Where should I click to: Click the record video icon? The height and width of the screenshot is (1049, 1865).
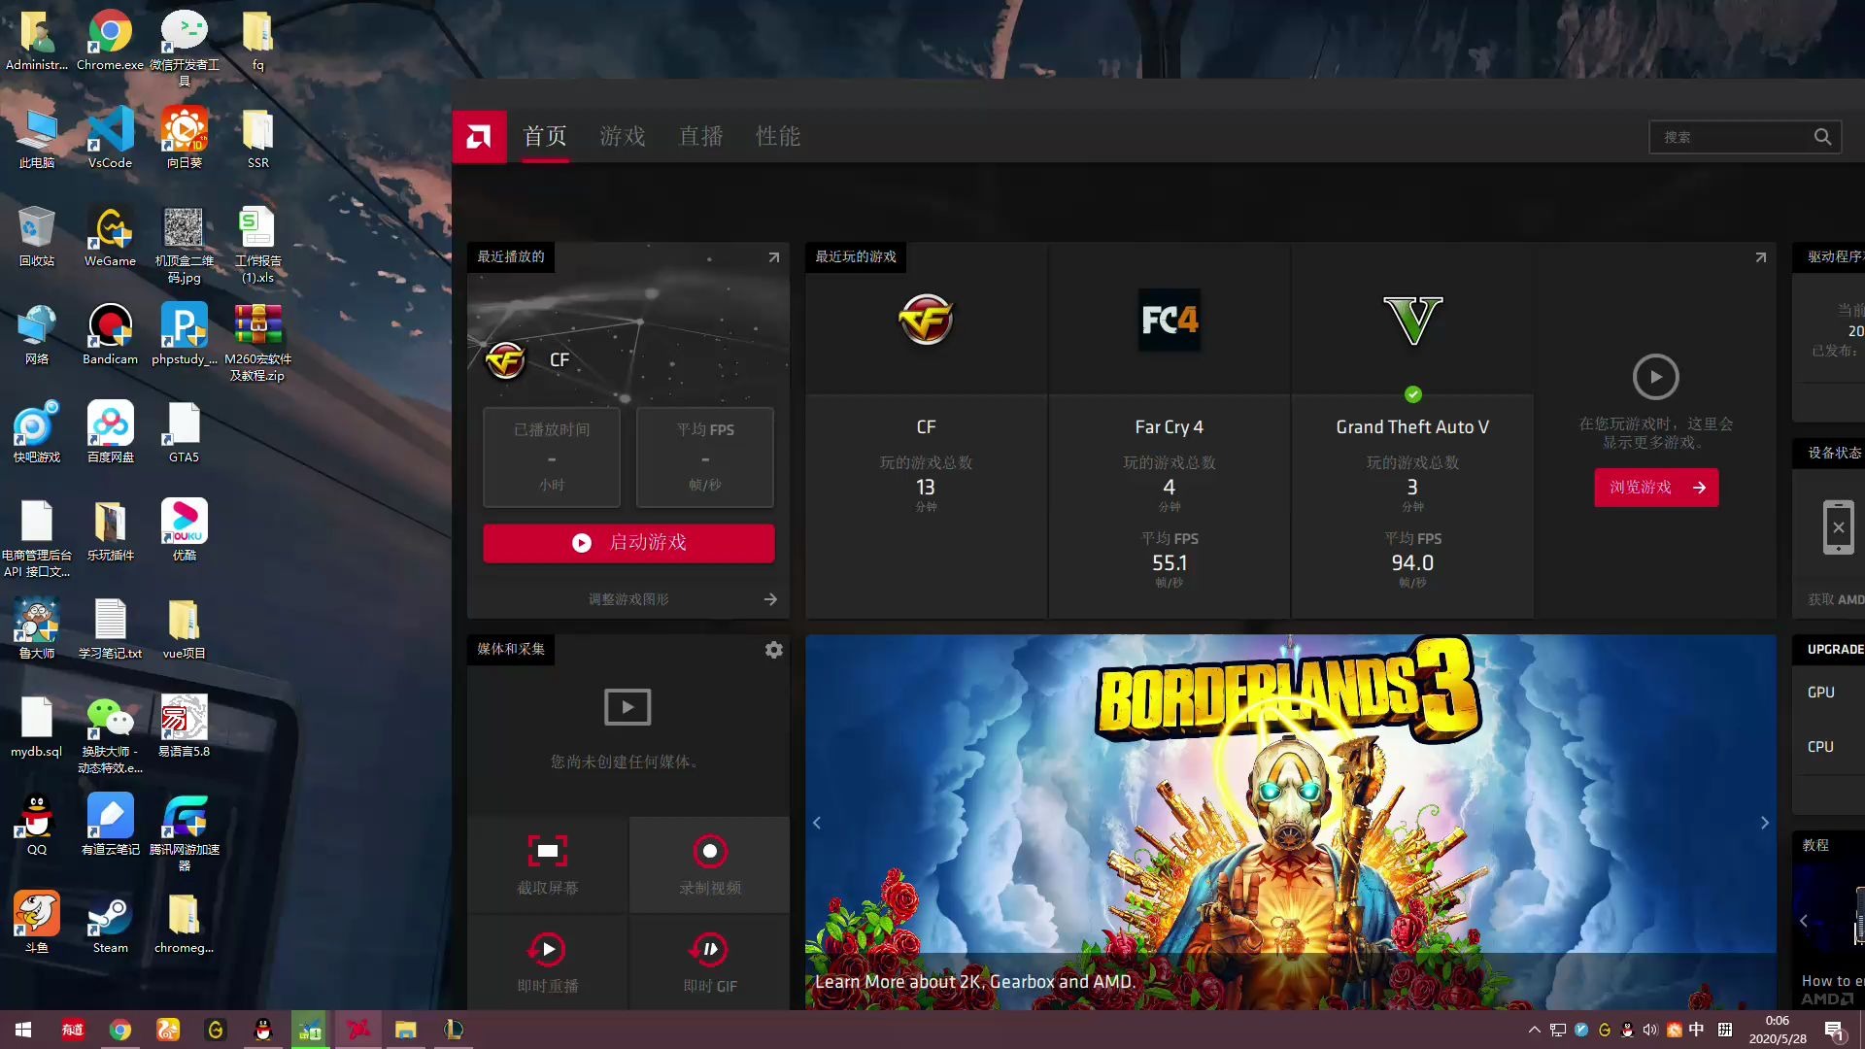tap(710, 852)
